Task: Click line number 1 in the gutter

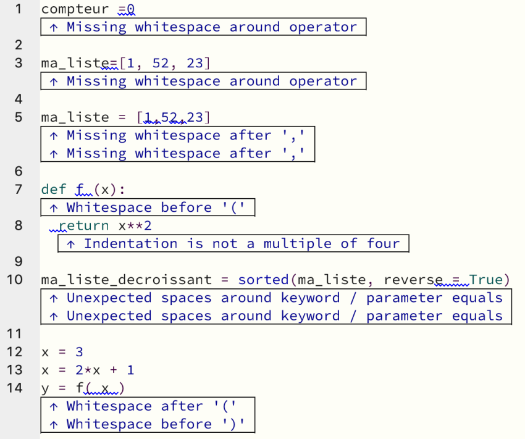Action: coord(18,9)
